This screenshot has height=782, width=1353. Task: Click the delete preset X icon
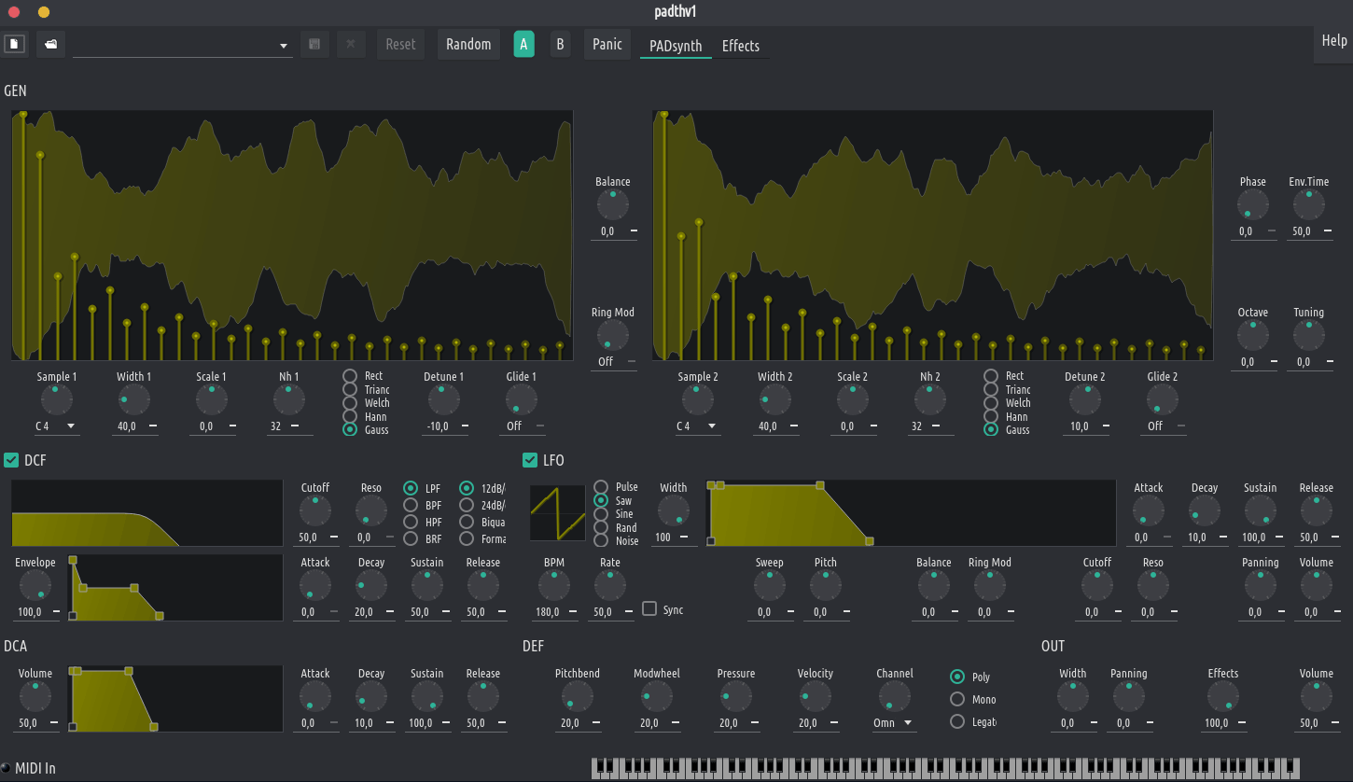tap(351, 44)
